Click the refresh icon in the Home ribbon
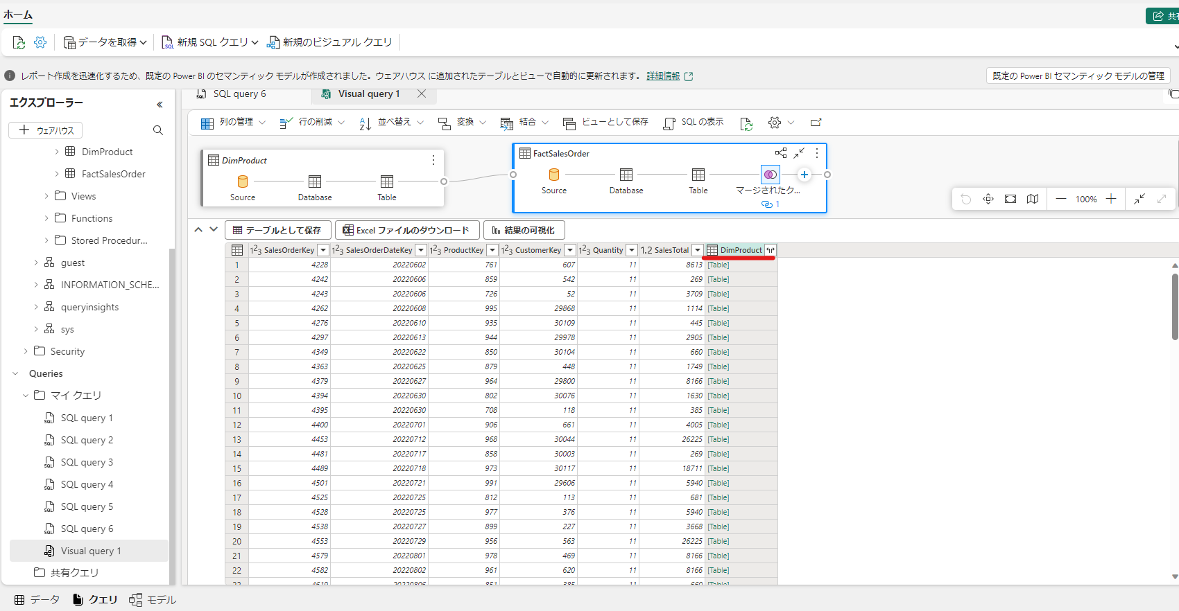 tap(19, 43)
